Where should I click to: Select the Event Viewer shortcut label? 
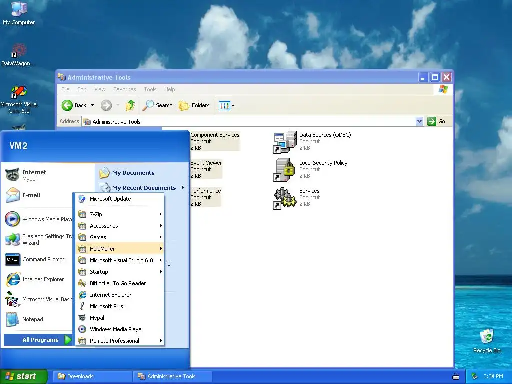click(x=206, y=163)
